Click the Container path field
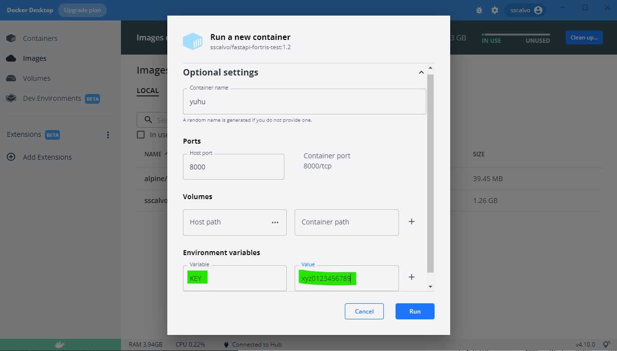Screen dimensions: 617x351 (x=347, y=222)
